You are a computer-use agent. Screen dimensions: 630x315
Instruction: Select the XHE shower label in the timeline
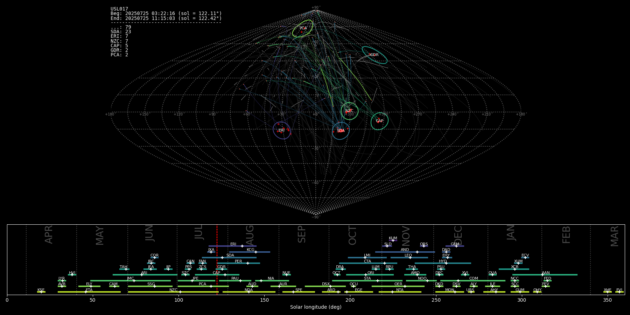608,290
